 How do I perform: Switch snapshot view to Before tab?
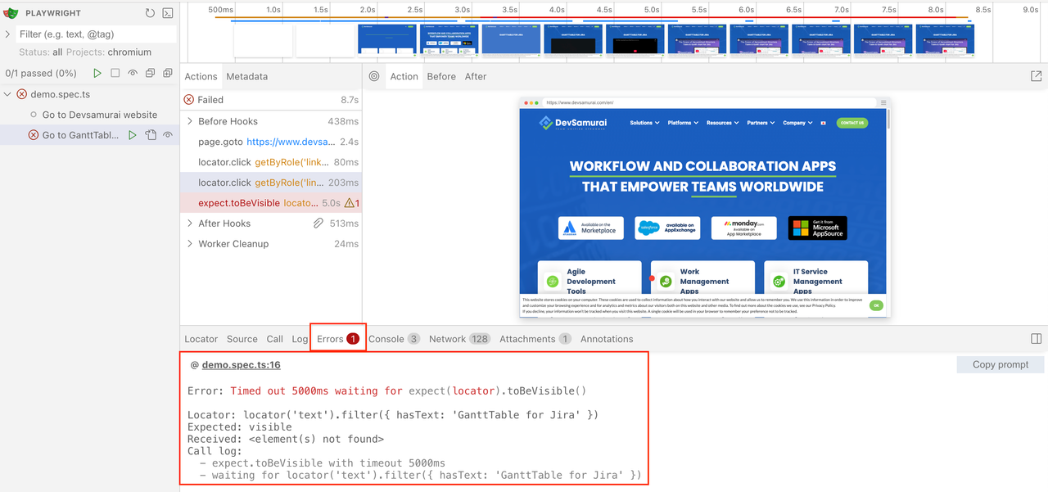coord(441,76)
